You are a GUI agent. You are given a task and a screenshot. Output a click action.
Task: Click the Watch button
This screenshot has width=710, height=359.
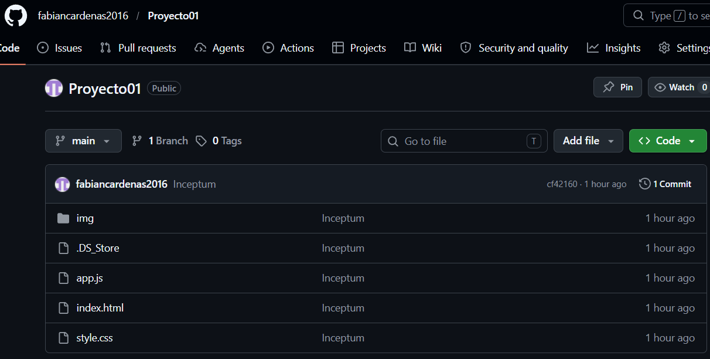coord(679,87)
